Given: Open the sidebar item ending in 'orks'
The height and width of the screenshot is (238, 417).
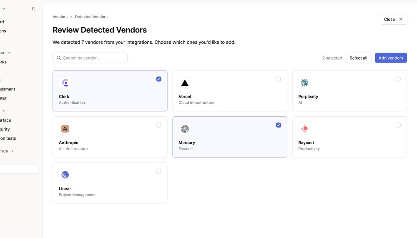Looking at the screenshot, I should pos(3,62).
